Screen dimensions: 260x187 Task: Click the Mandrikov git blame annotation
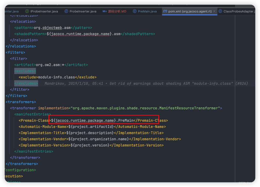coord(146,83)
